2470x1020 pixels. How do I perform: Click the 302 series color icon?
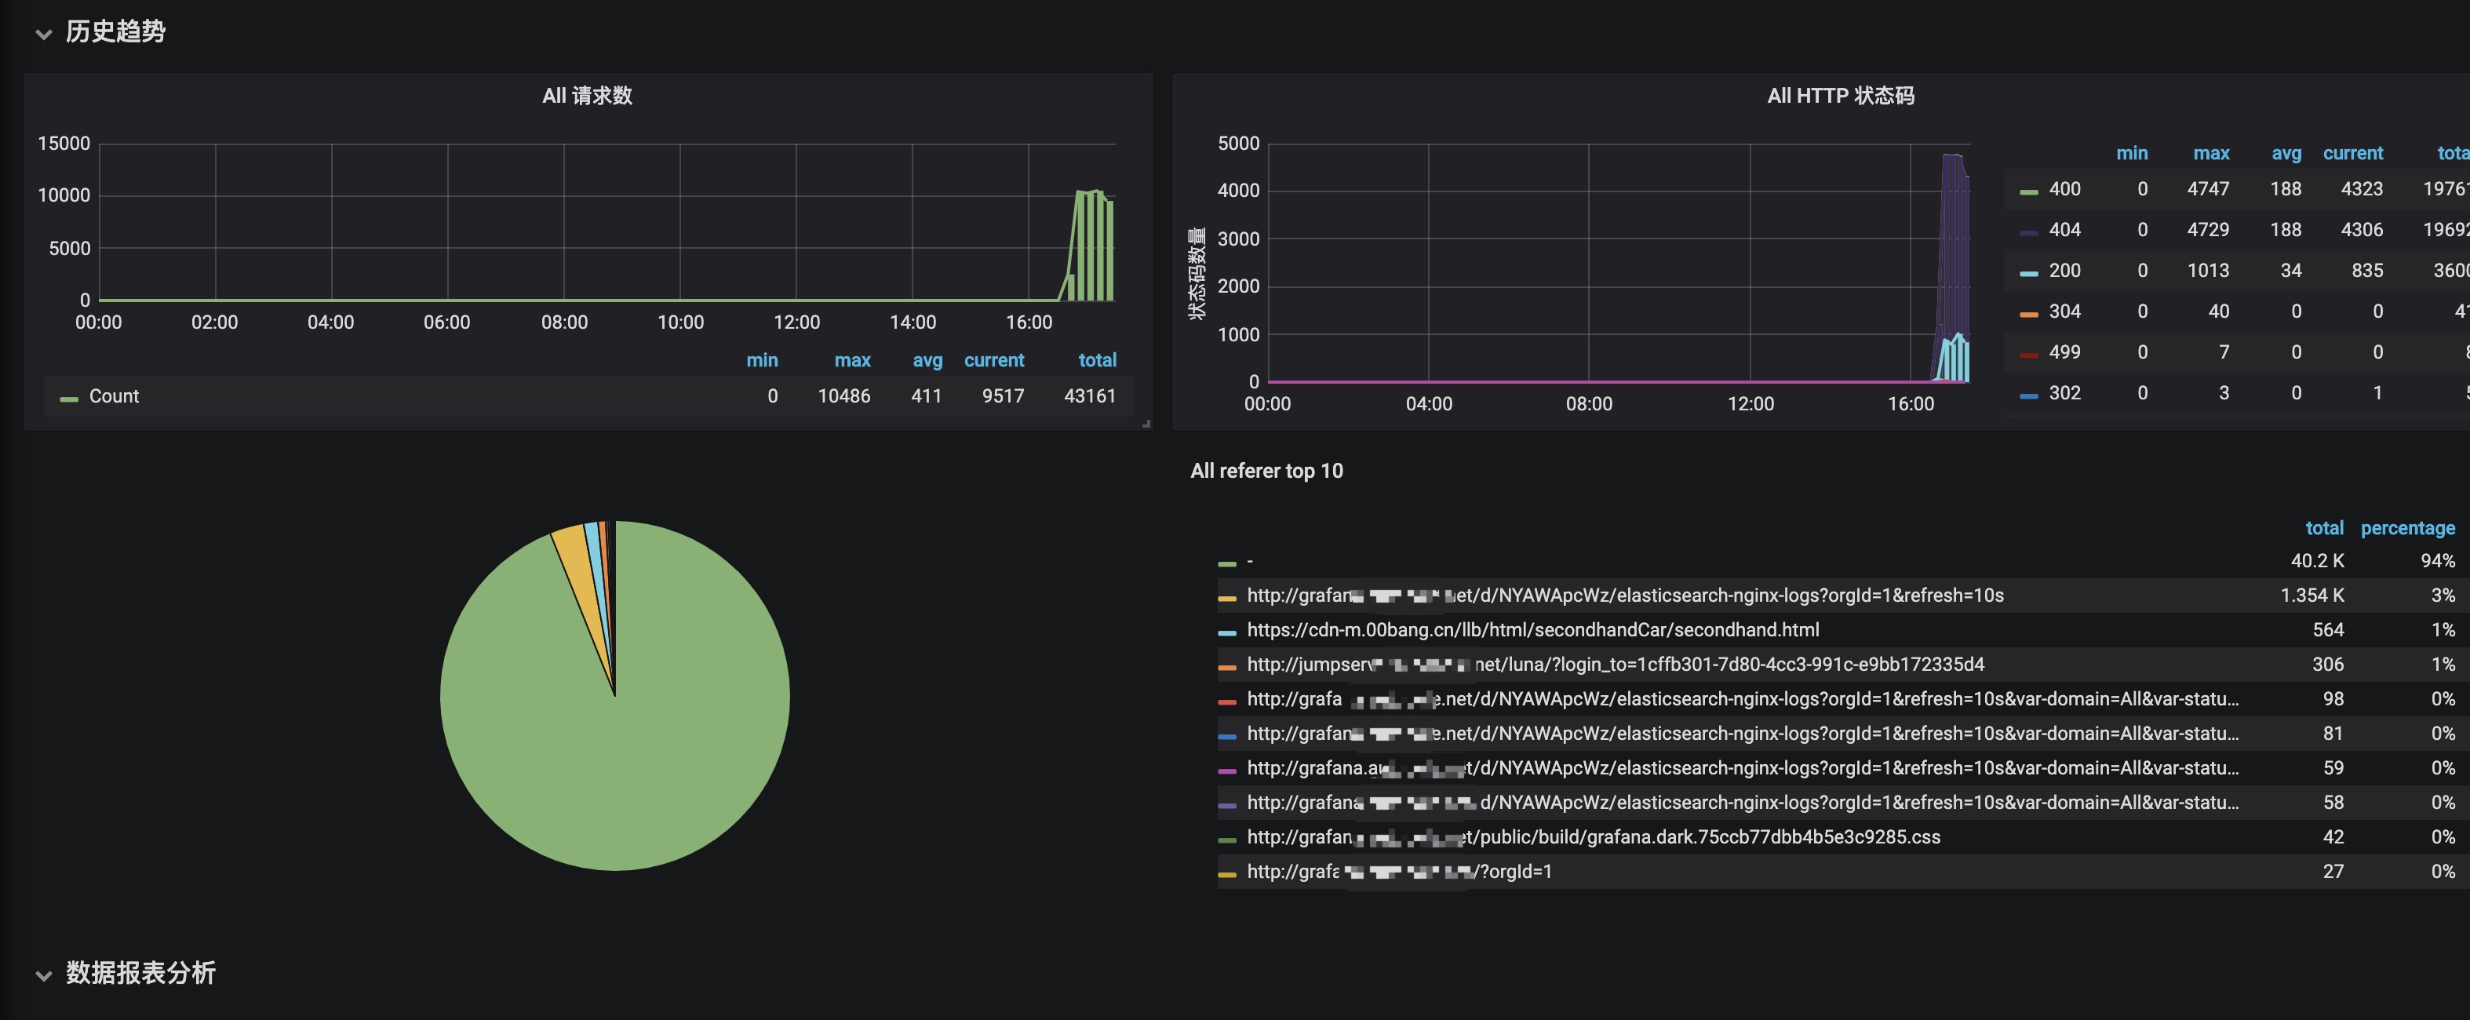click(2028, 396)
